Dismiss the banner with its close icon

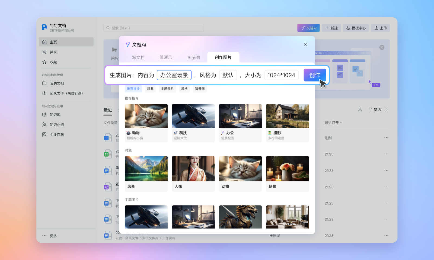pos(382,47)
